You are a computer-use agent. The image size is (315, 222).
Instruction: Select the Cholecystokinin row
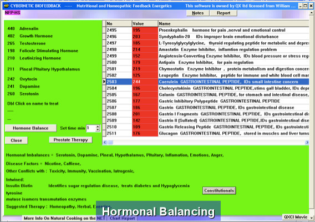click(x=207, y=88)
